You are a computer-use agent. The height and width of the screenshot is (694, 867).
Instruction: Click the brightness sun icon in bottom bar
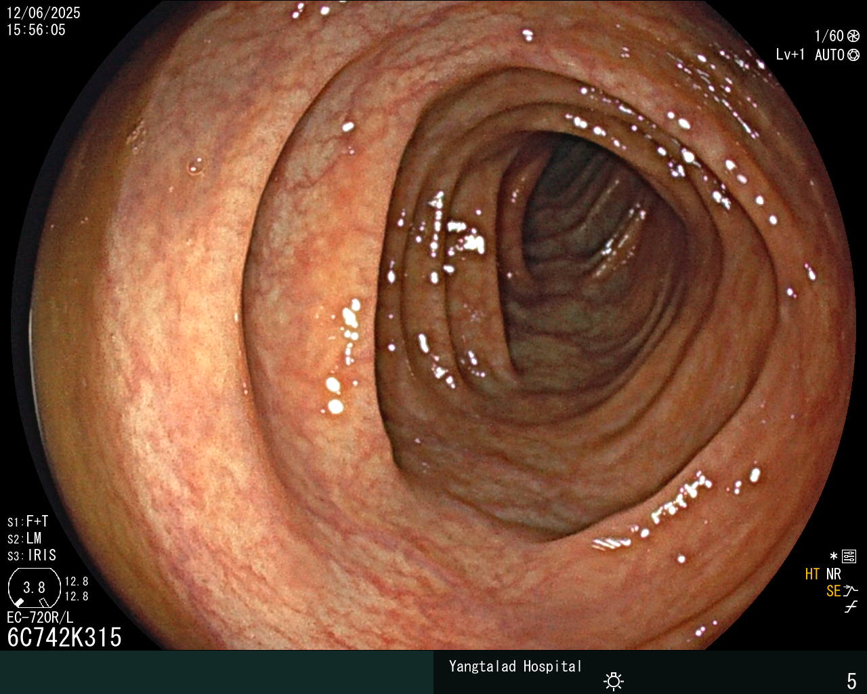pyautogui.click(x=614, y=681)
